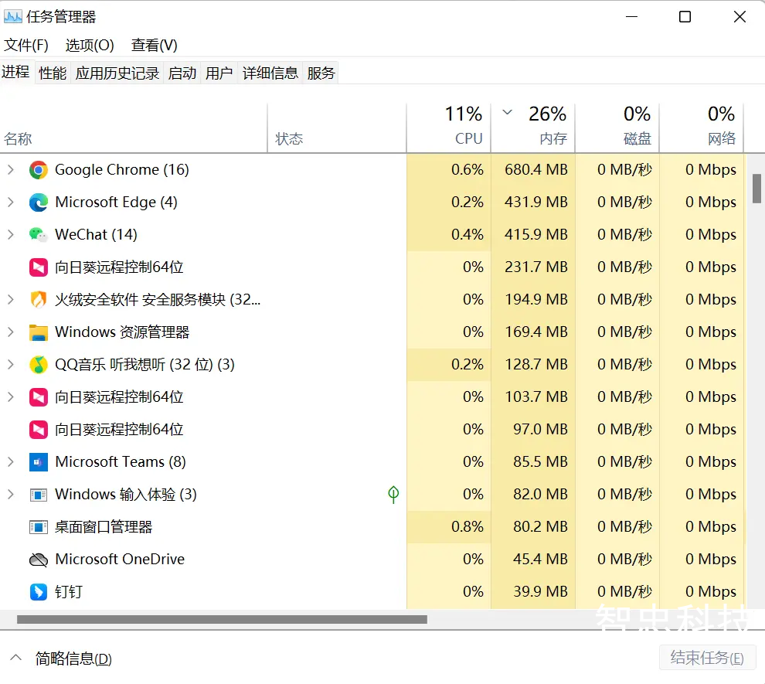The width and height of the screenshot is (765, 684).
Task: Switch to the 用户 tab
Action: [219, 73]
